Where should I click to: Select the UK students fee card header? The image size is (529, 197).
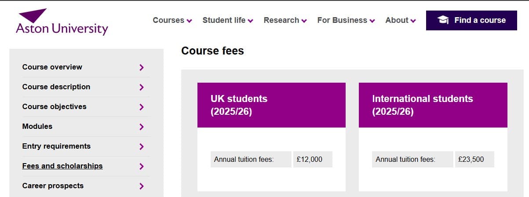(271, 105)
